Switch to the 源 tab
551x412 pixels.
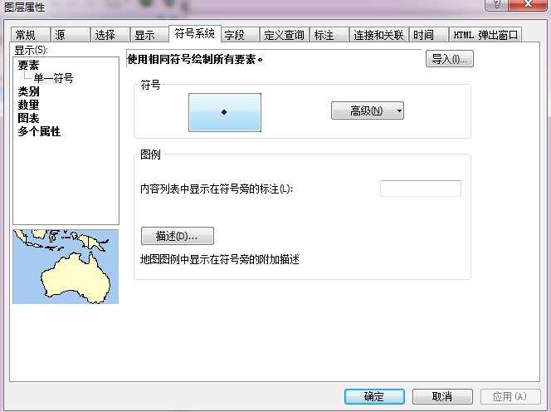pyautogui.click(x=70, y=35)
